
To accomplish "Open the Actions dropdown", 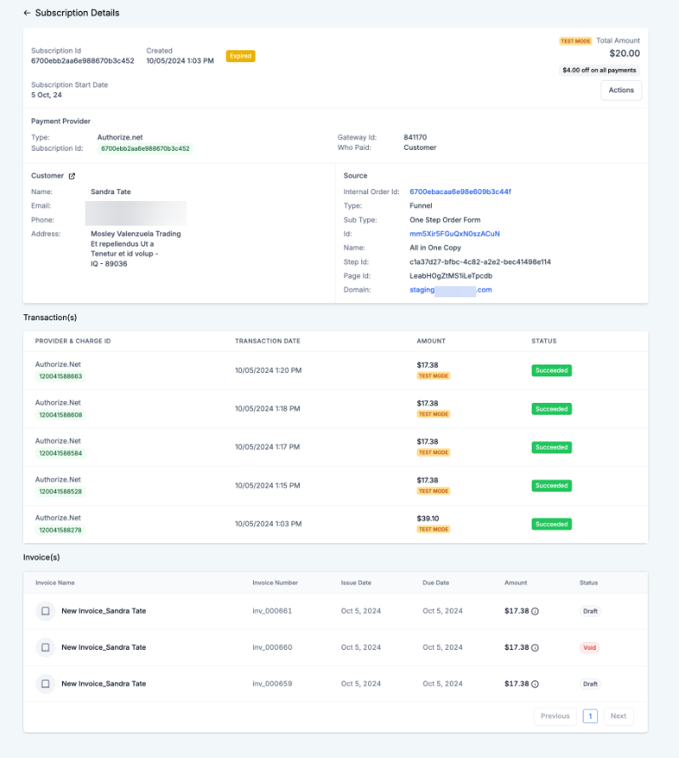I will (621, 90).
